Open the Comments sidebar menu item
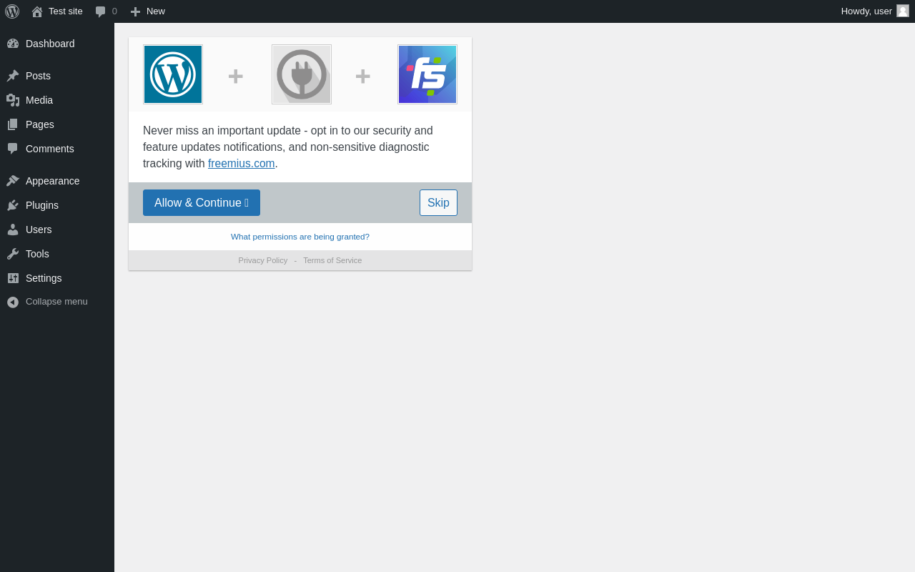The image size is (915, 572). [57, 149]
